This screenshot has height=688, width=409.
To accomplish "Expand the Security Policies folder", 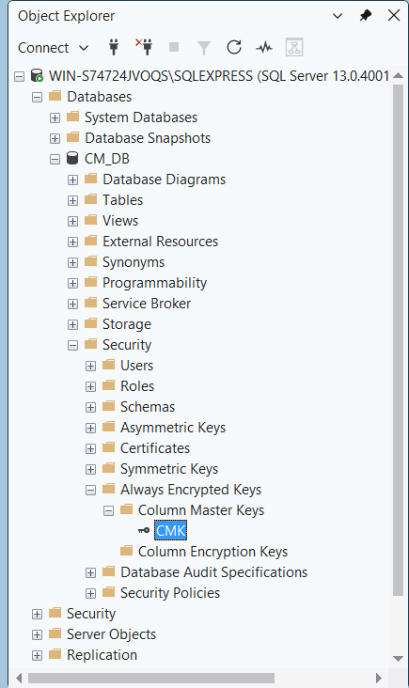I will click(90, 594).
